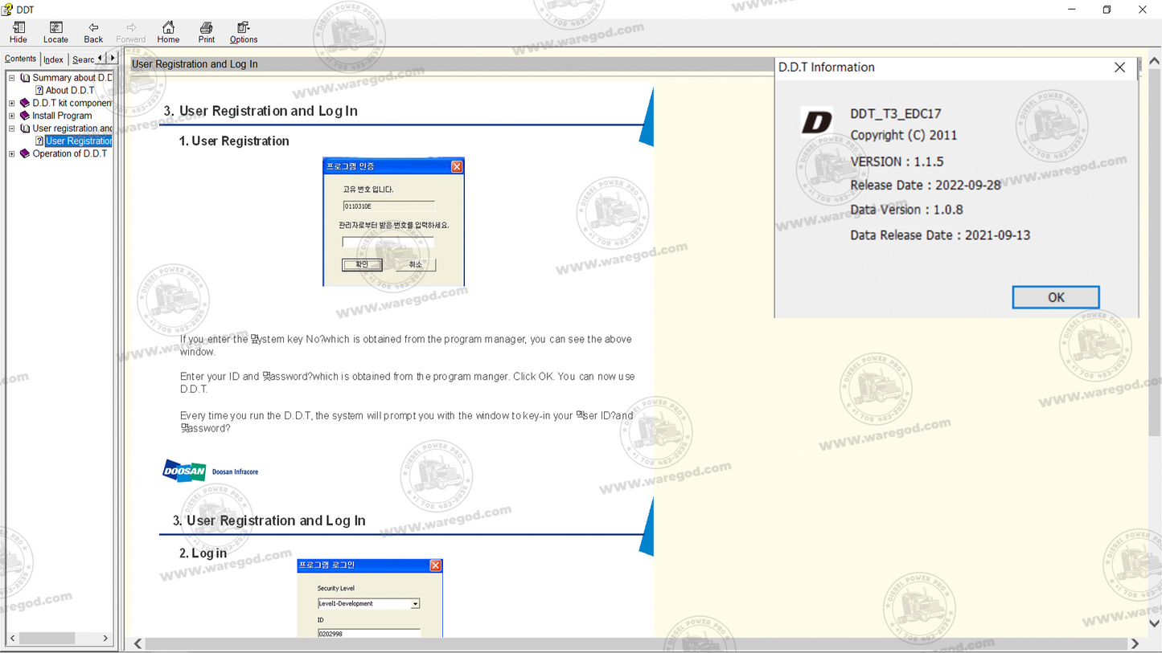Expand the D.D.T kit component branch
This screenshot has width=1162, height=653.
(10, 103)
